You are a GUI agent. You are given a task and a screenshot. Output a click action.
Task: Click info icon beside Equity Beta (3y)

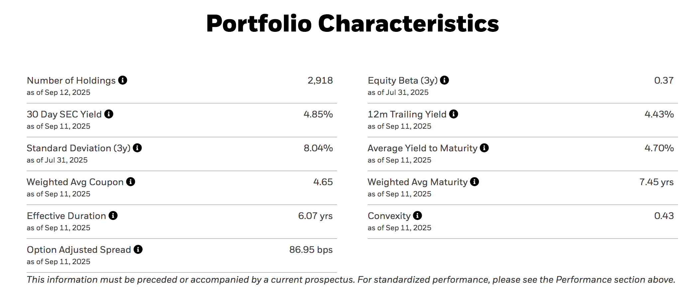(x=444, y=80)
